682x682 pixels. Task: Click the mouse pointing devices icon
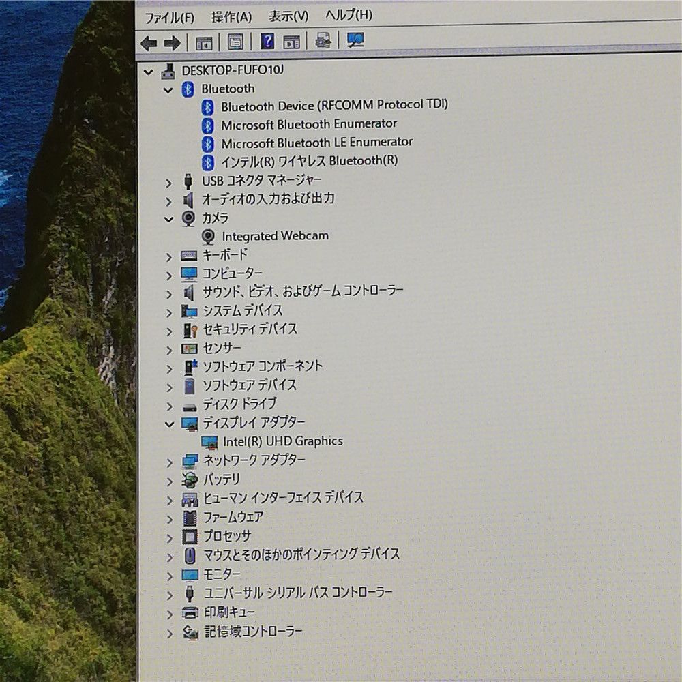[190, 556]
